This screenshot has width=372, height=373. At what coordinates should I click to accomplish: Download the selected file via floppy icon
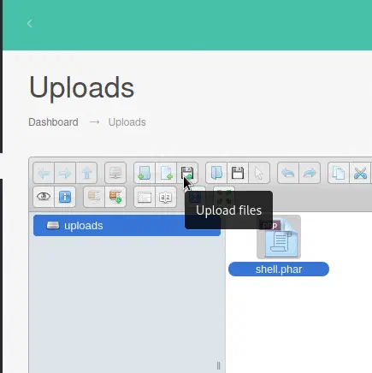pos(238,173)
